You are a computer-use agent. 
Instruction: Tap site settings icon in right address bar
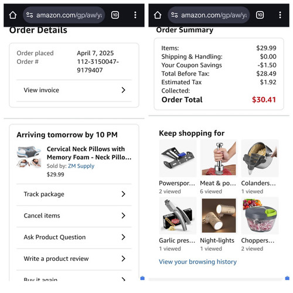175,15
